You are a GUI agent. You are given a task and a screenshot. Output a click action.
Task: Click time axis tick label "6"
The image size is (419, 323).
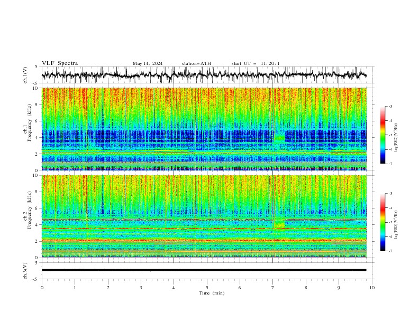tap(240, 288)
